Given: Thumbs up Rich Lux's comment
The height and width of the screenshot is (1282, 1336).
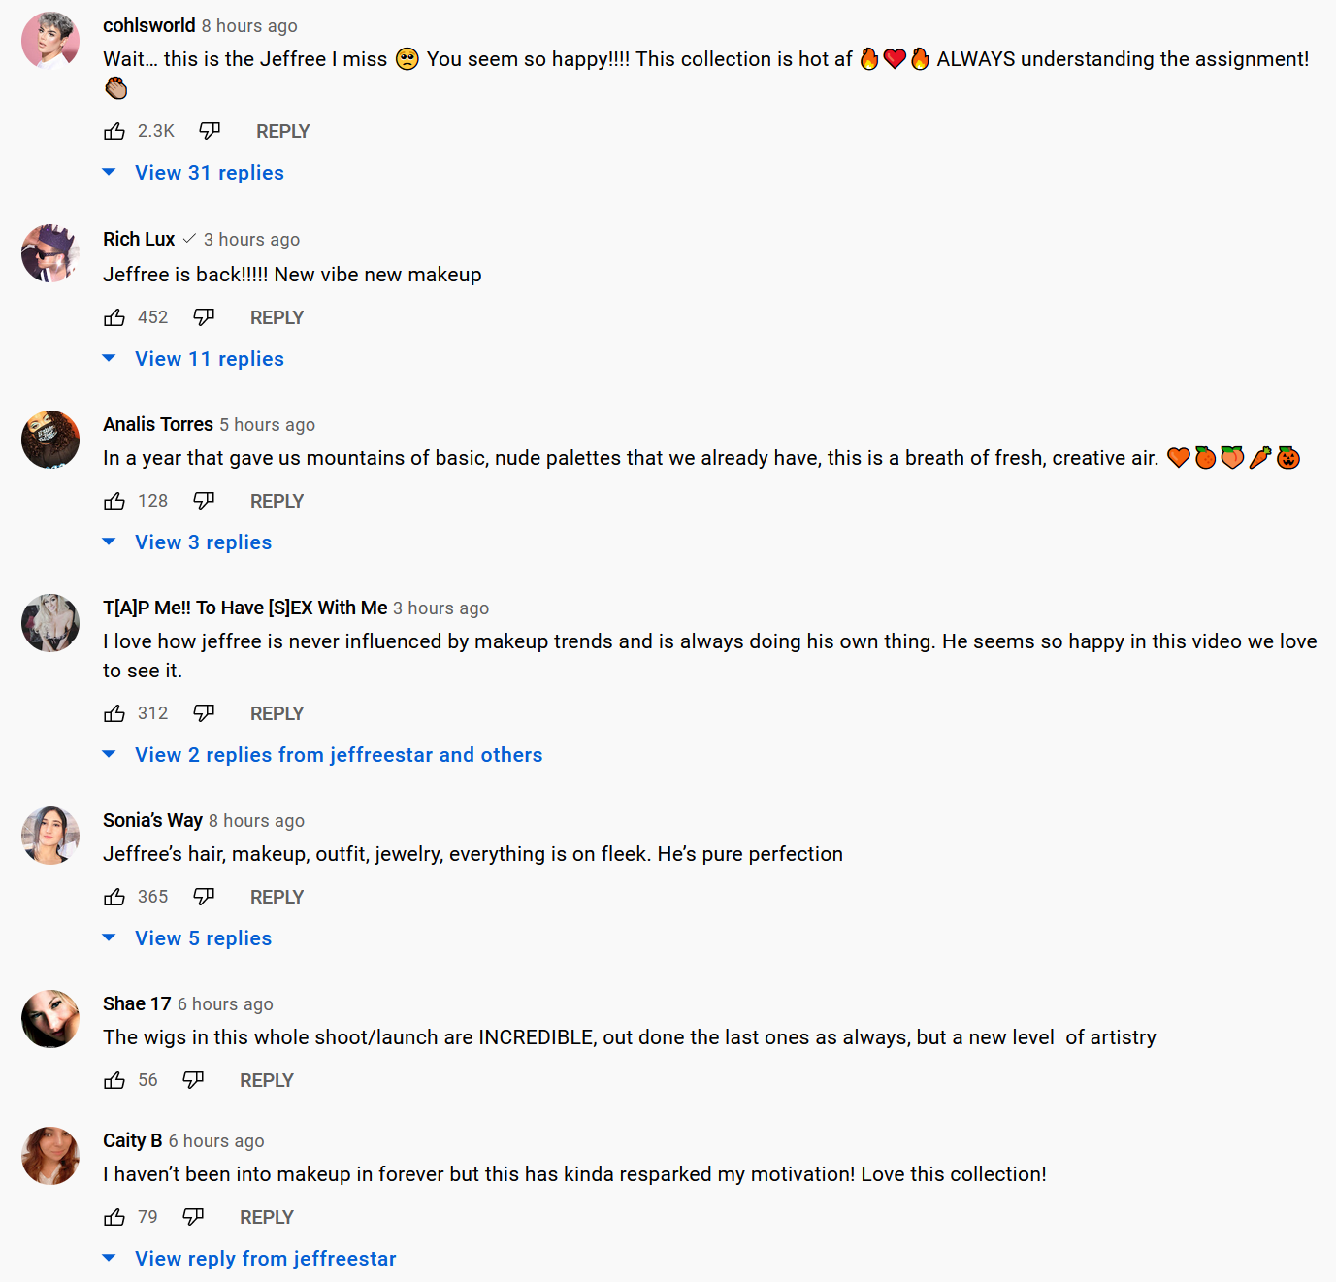Looking at the screenshot, I should pos(114,317).
